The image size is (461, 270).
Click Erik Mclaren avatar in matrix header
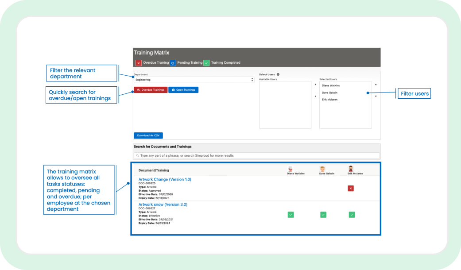pos(350,169)
